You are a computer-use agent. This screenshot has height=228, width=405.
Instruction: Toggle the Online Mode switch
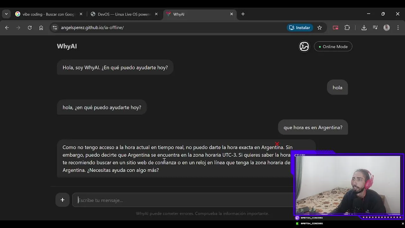pos(333,47)
